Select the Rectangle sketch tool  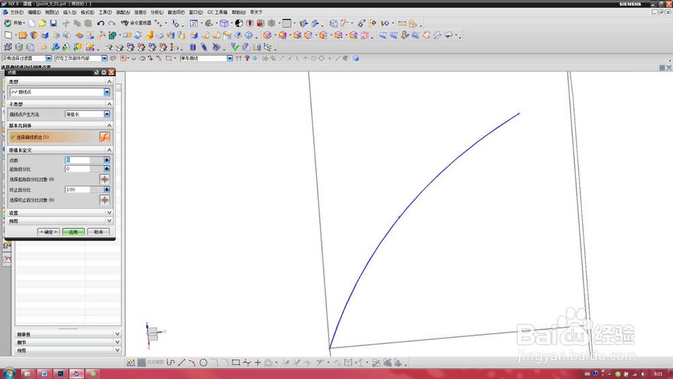[236, 363]
